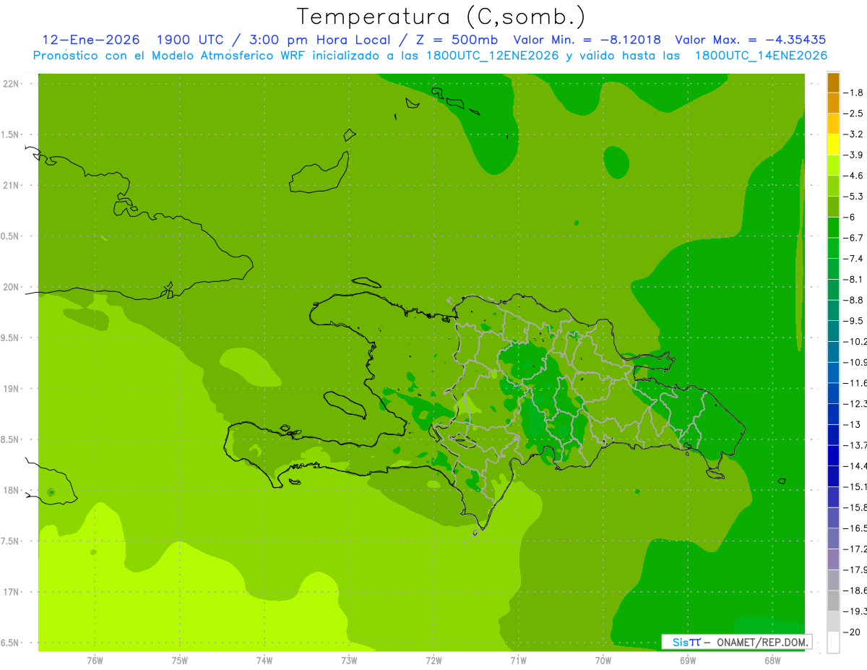Screen dimensions: 867x670
Task: Click the orange swatch between -1.8 and -2.5
Action: pyautogui.click(x=833, y=103)
